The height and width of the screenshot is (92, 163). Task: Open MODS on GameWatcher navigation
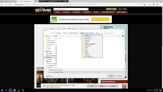click(96, 12)
